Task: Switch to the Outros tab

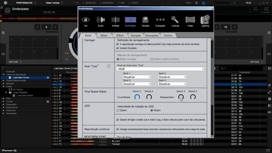Action: click(168, 35)
